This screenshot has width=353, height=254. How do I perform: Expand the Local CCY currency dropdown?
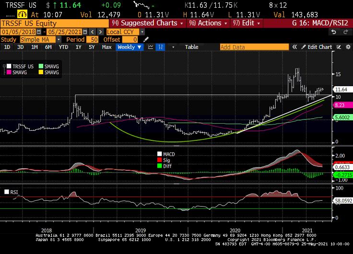click(142, 32)
